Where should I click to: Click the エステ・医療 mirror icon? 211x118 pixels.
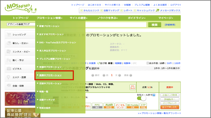tap(9, 77)
